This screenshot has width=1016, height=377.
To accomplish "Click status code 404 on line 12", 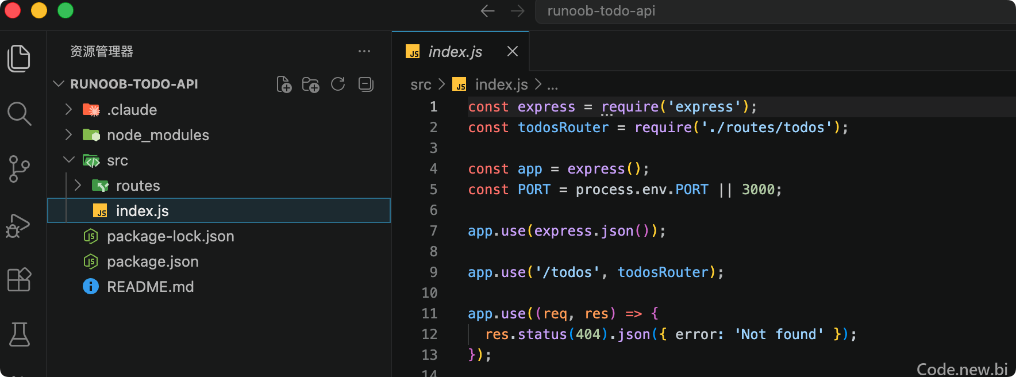I will [x=588, y=334].
